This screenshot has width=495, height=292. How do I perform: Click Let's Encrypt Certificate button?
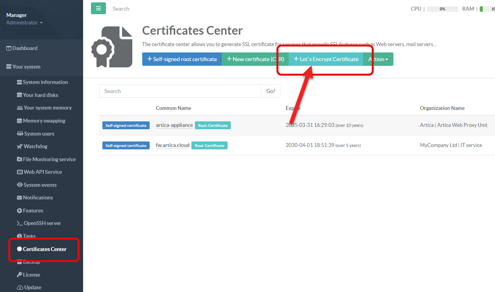pyautogui.click(x=326, y=59)
